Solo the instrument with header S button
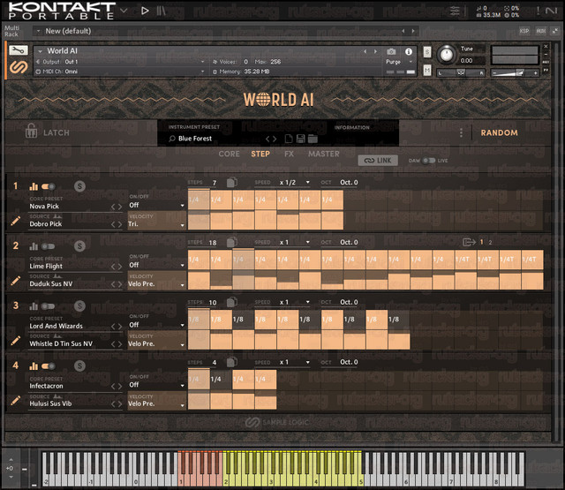The image size is (565, 490). point(426,52)
